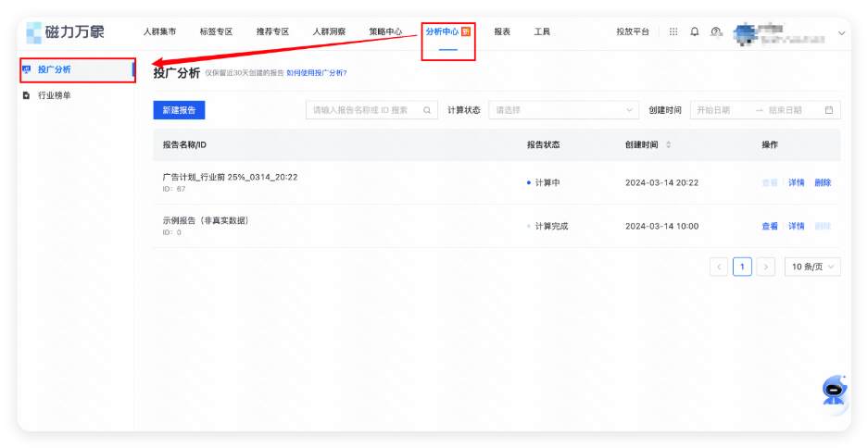868x448 pixels.
Task: Click the 行业榜单 sidebar icon
Action: point(27,95)
